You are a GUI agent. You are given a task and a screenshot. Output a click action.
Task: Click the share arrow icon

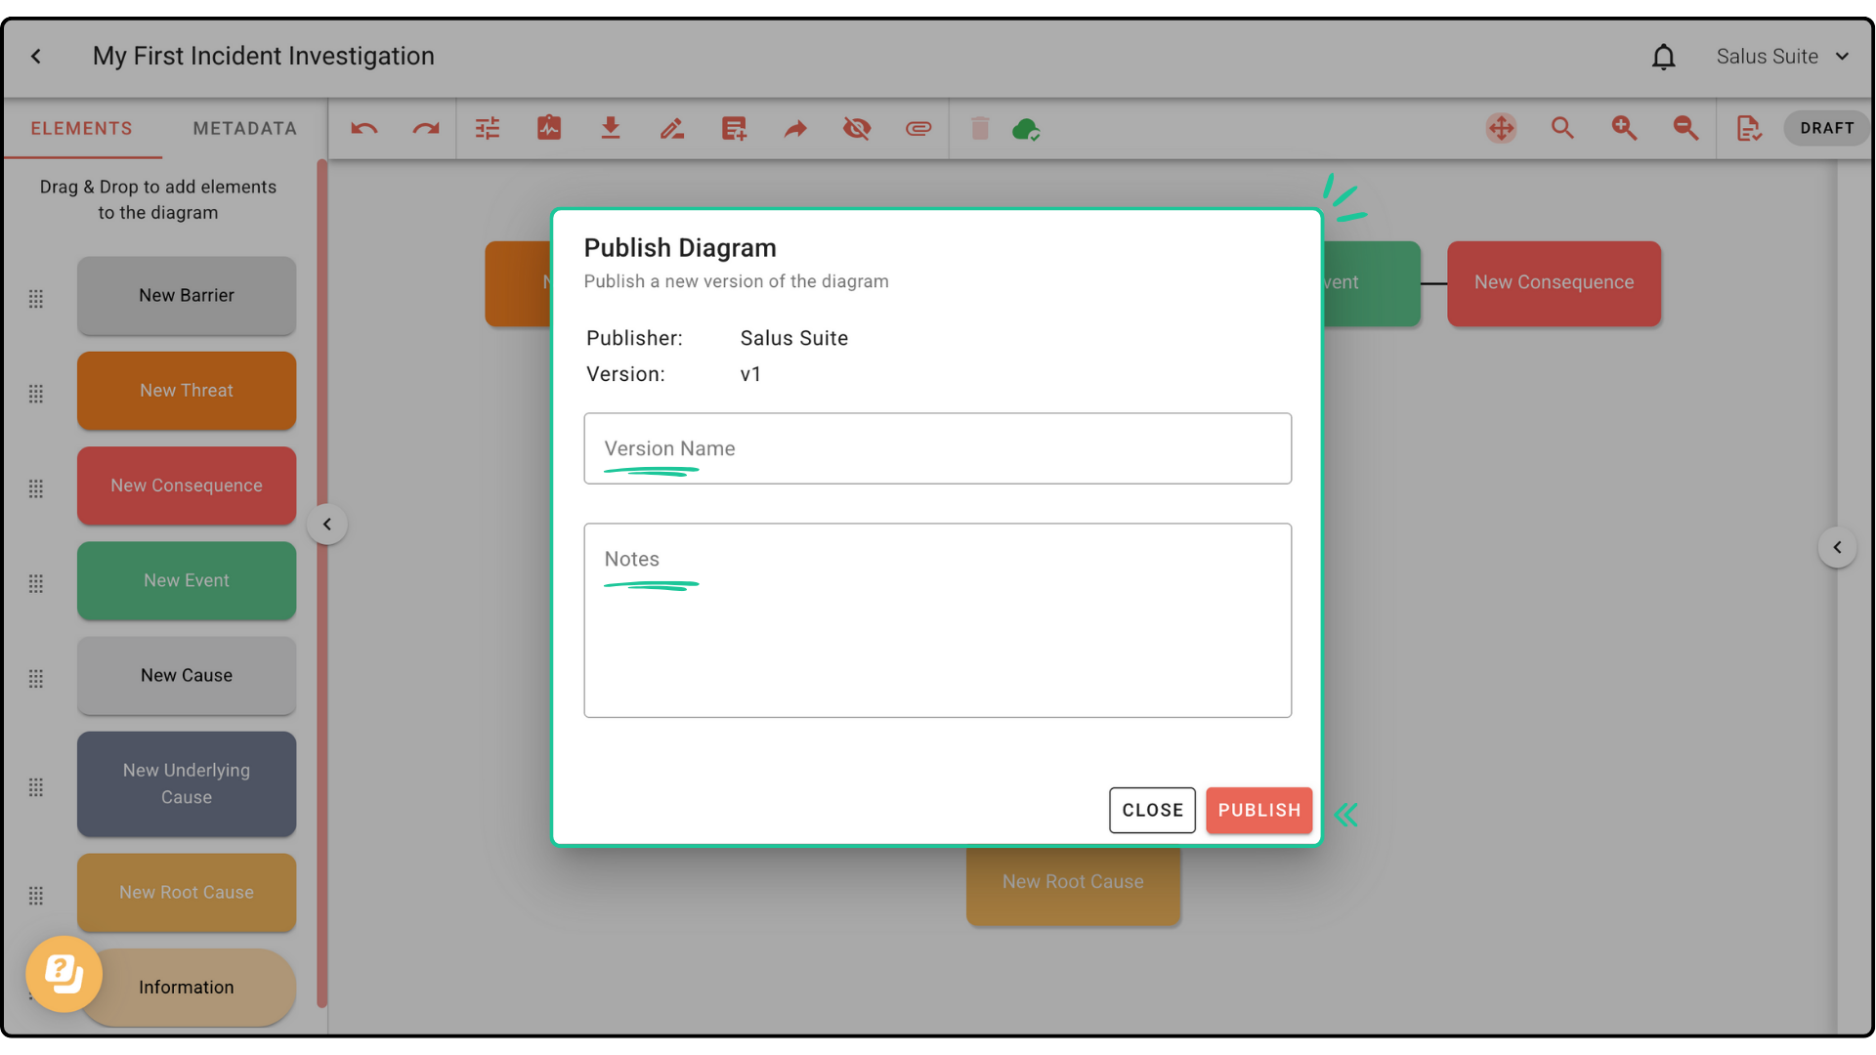[x=795, y=129]
